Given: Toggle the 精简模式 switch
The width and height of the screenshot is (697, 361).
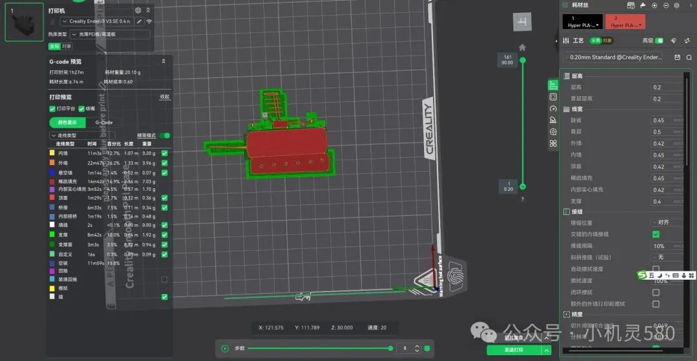Looking at the screenshot, I should click(165, 135).
